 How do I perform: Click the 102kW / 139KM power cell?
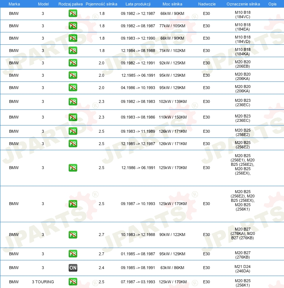pyautogui.click(x=173, y=101)
